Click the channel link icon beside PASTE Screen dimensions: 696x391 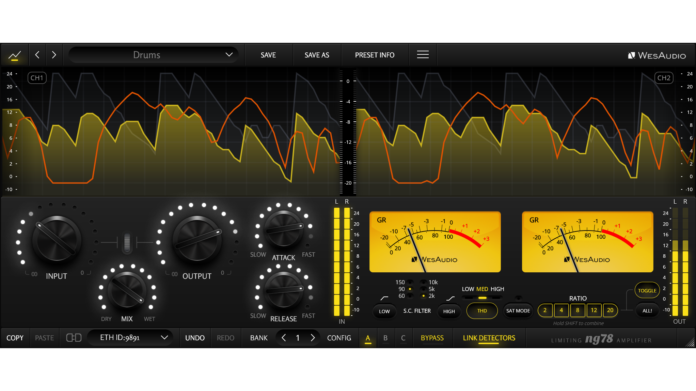pos(74,338)
